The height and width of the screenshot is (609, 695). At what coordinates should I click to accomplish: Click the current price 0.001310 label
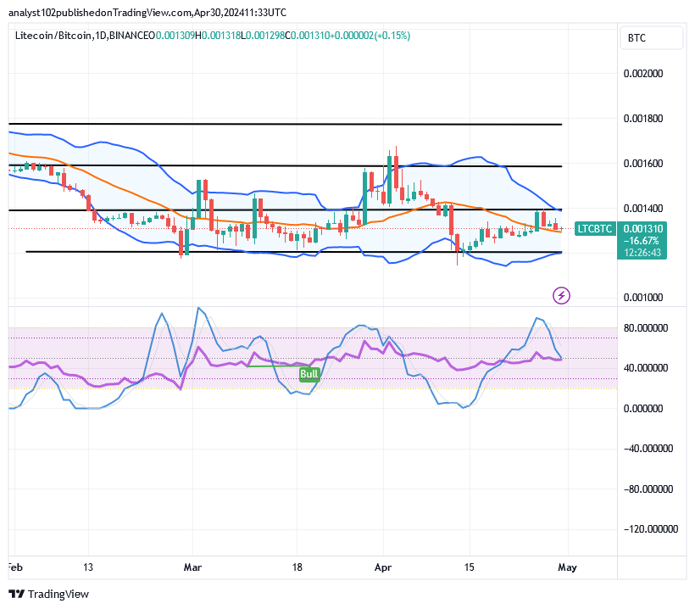coord(643,229)
